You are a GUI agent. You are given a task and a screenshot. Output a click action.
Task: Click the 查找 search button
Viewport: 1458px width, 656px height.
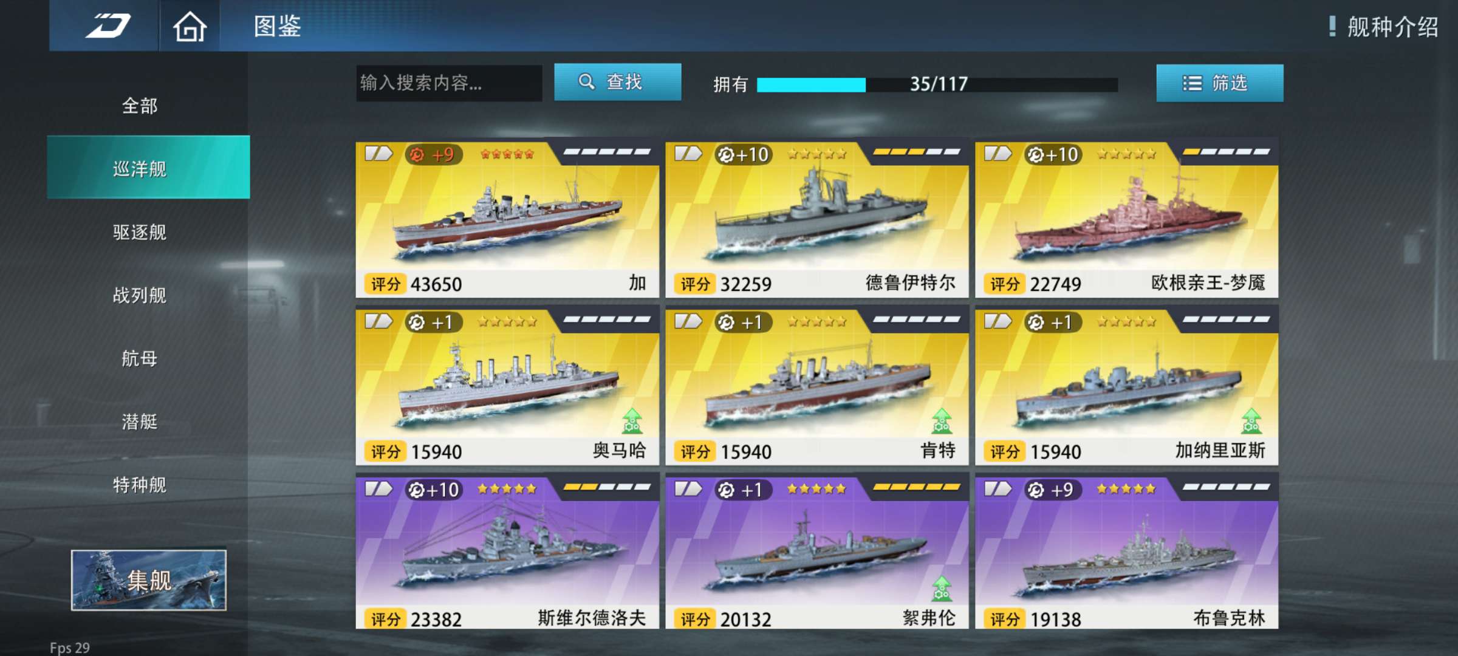pyautogui.click(x=618, y=82)
